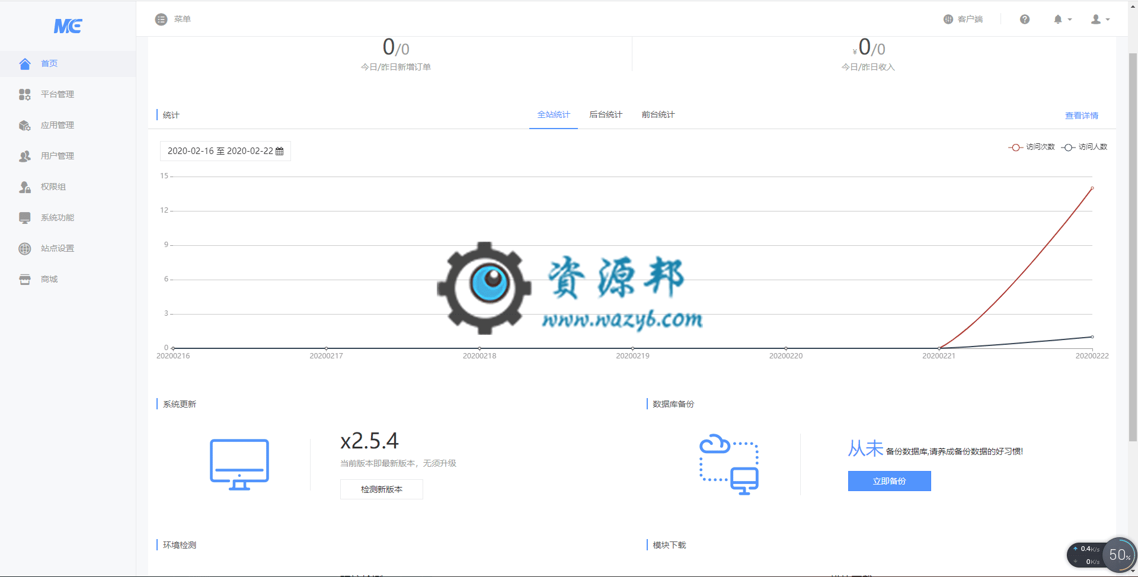Click the 数据库备份 section heading
The width and height of the screenshot is (1138, 577).
(x=673, y=404)
